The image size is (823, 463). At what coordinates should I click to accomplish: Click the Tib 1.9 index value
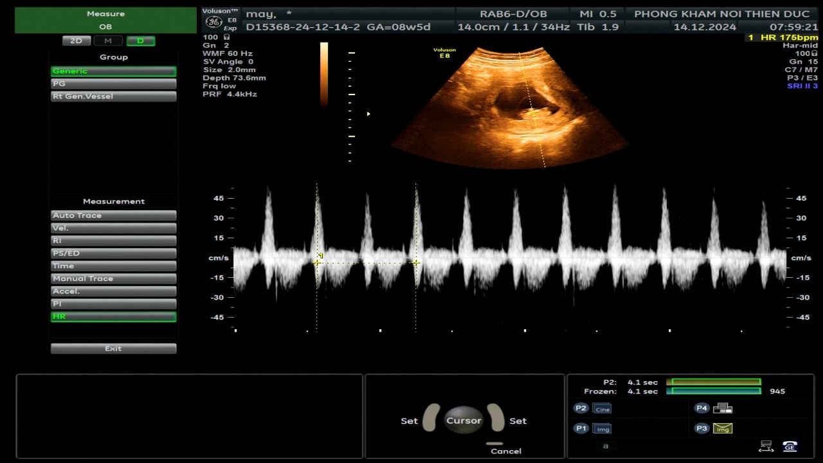597,27
